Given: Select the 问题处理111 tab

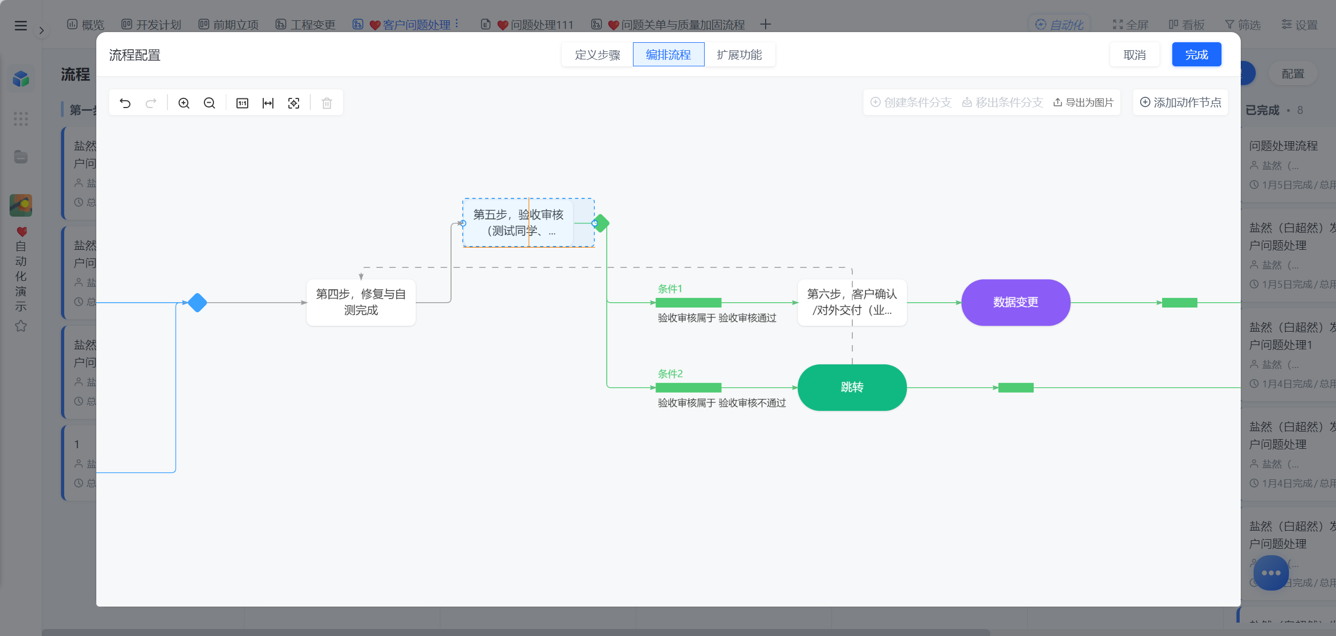Looking at the screenshot, I should pyautogui.click(x=527, y=25).
